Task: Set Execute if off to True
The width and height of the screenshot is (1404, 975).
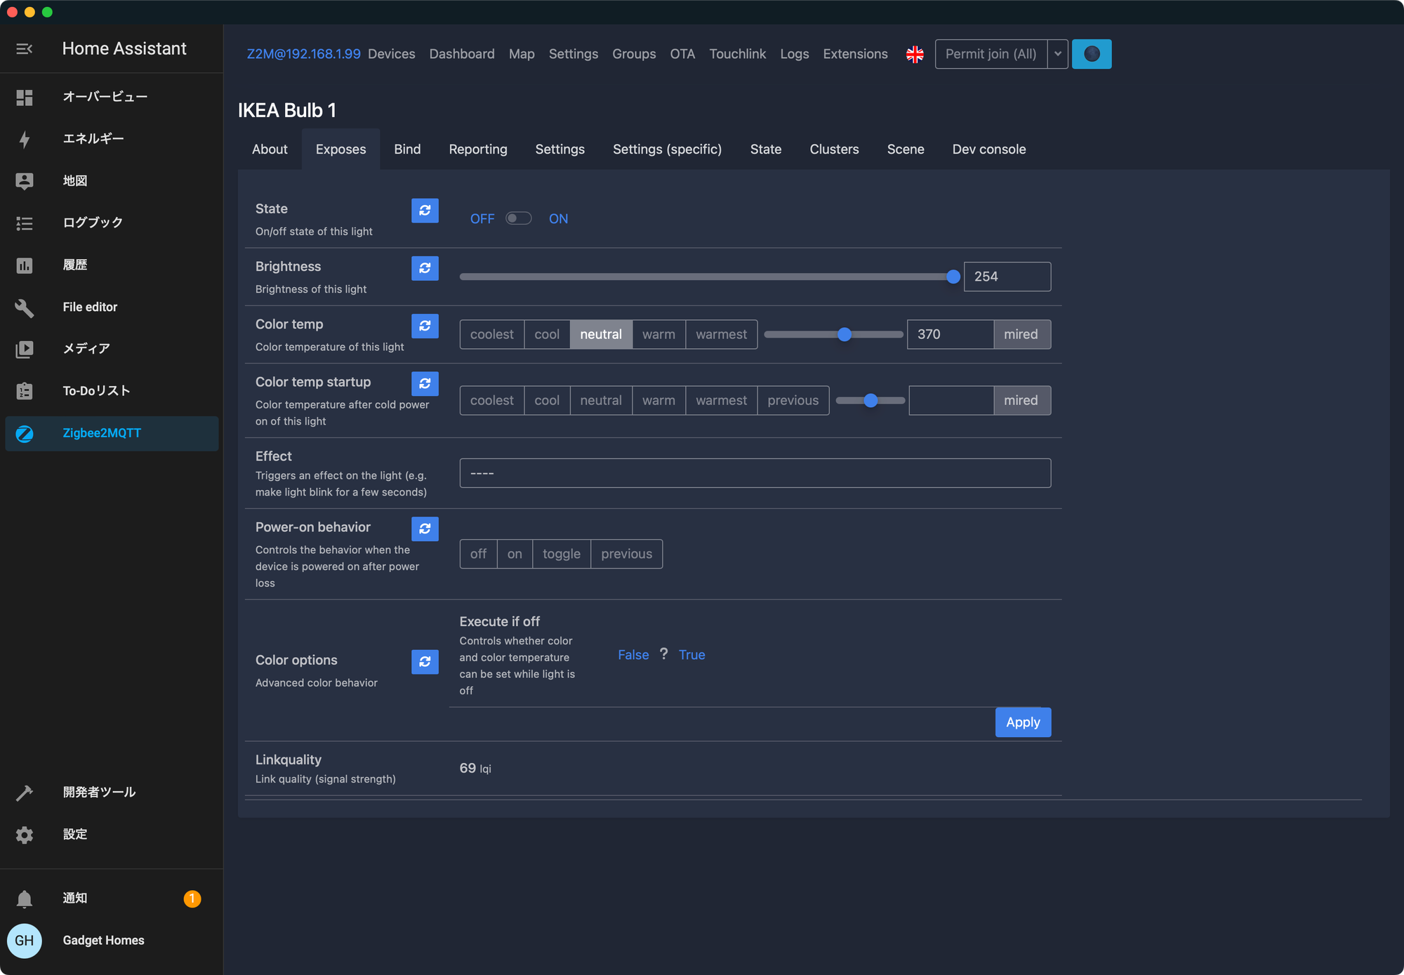Action: pyautogui.click(x=692, y=655)
